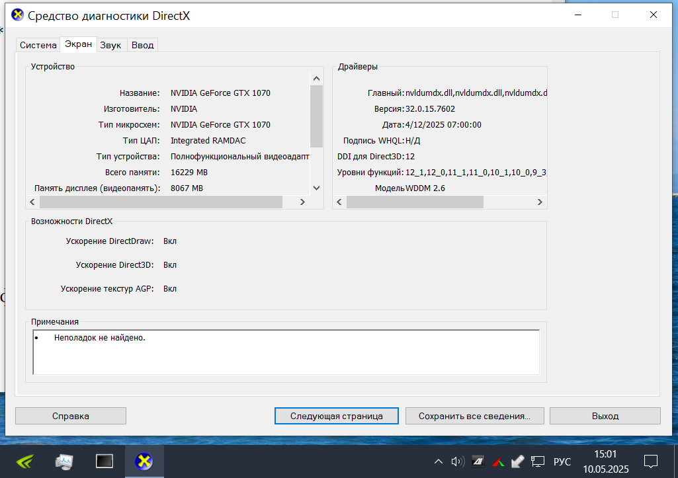Click drivers panel horizontal scrollbar thumb

[x=415, y=202]
